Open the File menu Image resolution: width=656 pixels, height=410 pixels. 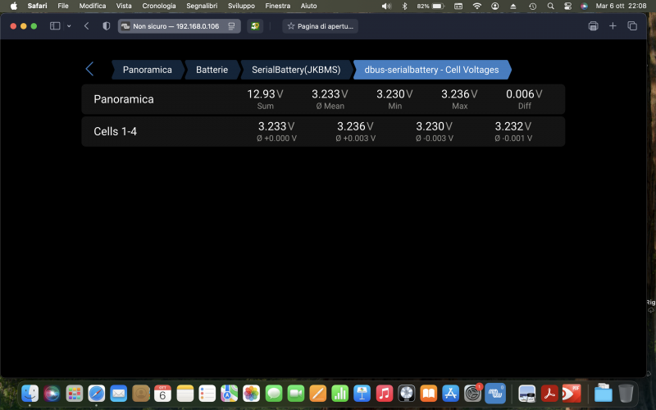[x=63, y=6]
